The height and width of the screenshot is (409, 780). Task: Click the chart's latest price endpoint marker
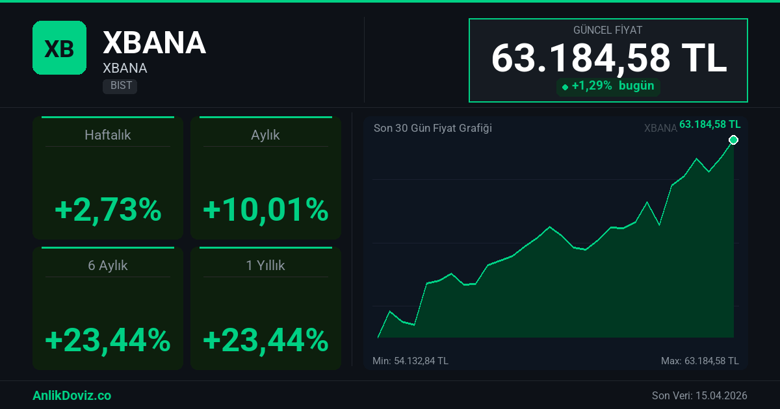pos(734,140)
